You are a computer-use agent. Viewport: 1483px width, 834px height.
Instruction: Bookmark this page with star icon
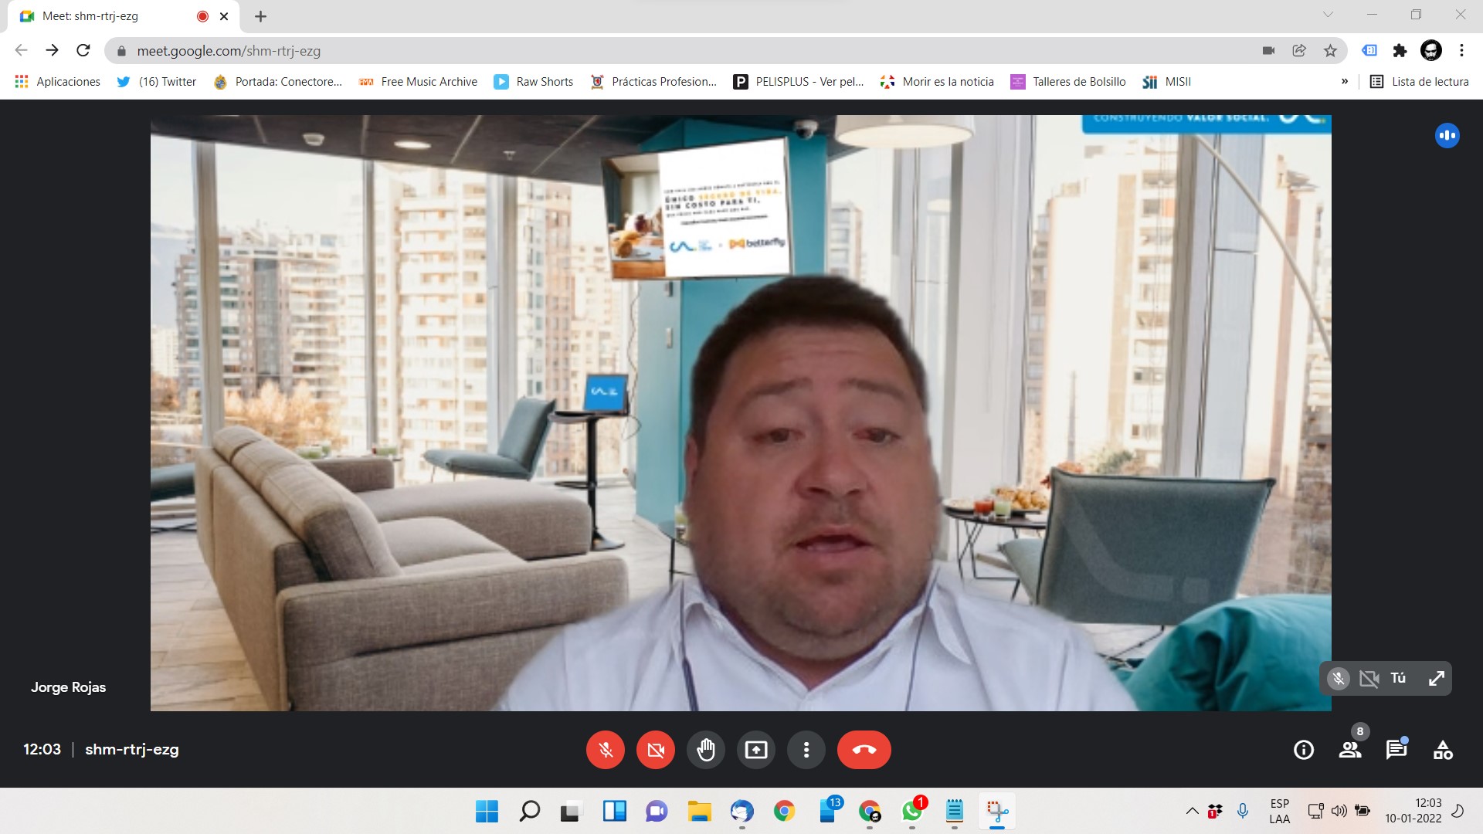[1330, 51]
